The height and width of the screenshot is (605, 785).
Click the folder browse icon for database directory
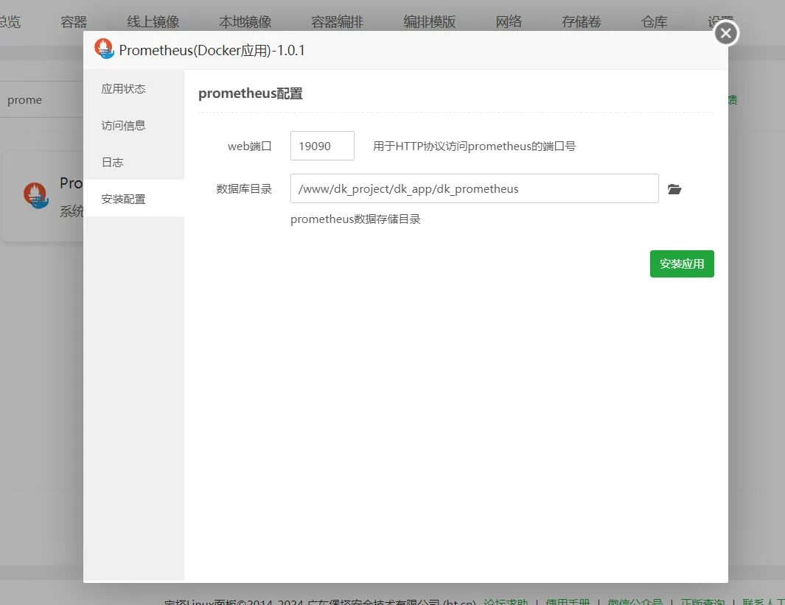tap(674, 189)
